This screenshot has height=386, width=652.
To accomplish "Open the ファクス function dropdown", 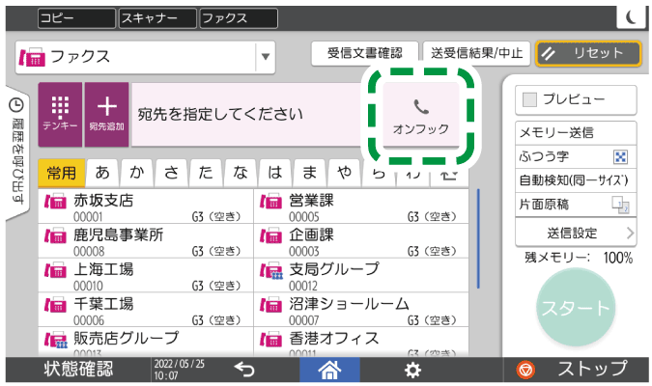I will coord(145,57).
